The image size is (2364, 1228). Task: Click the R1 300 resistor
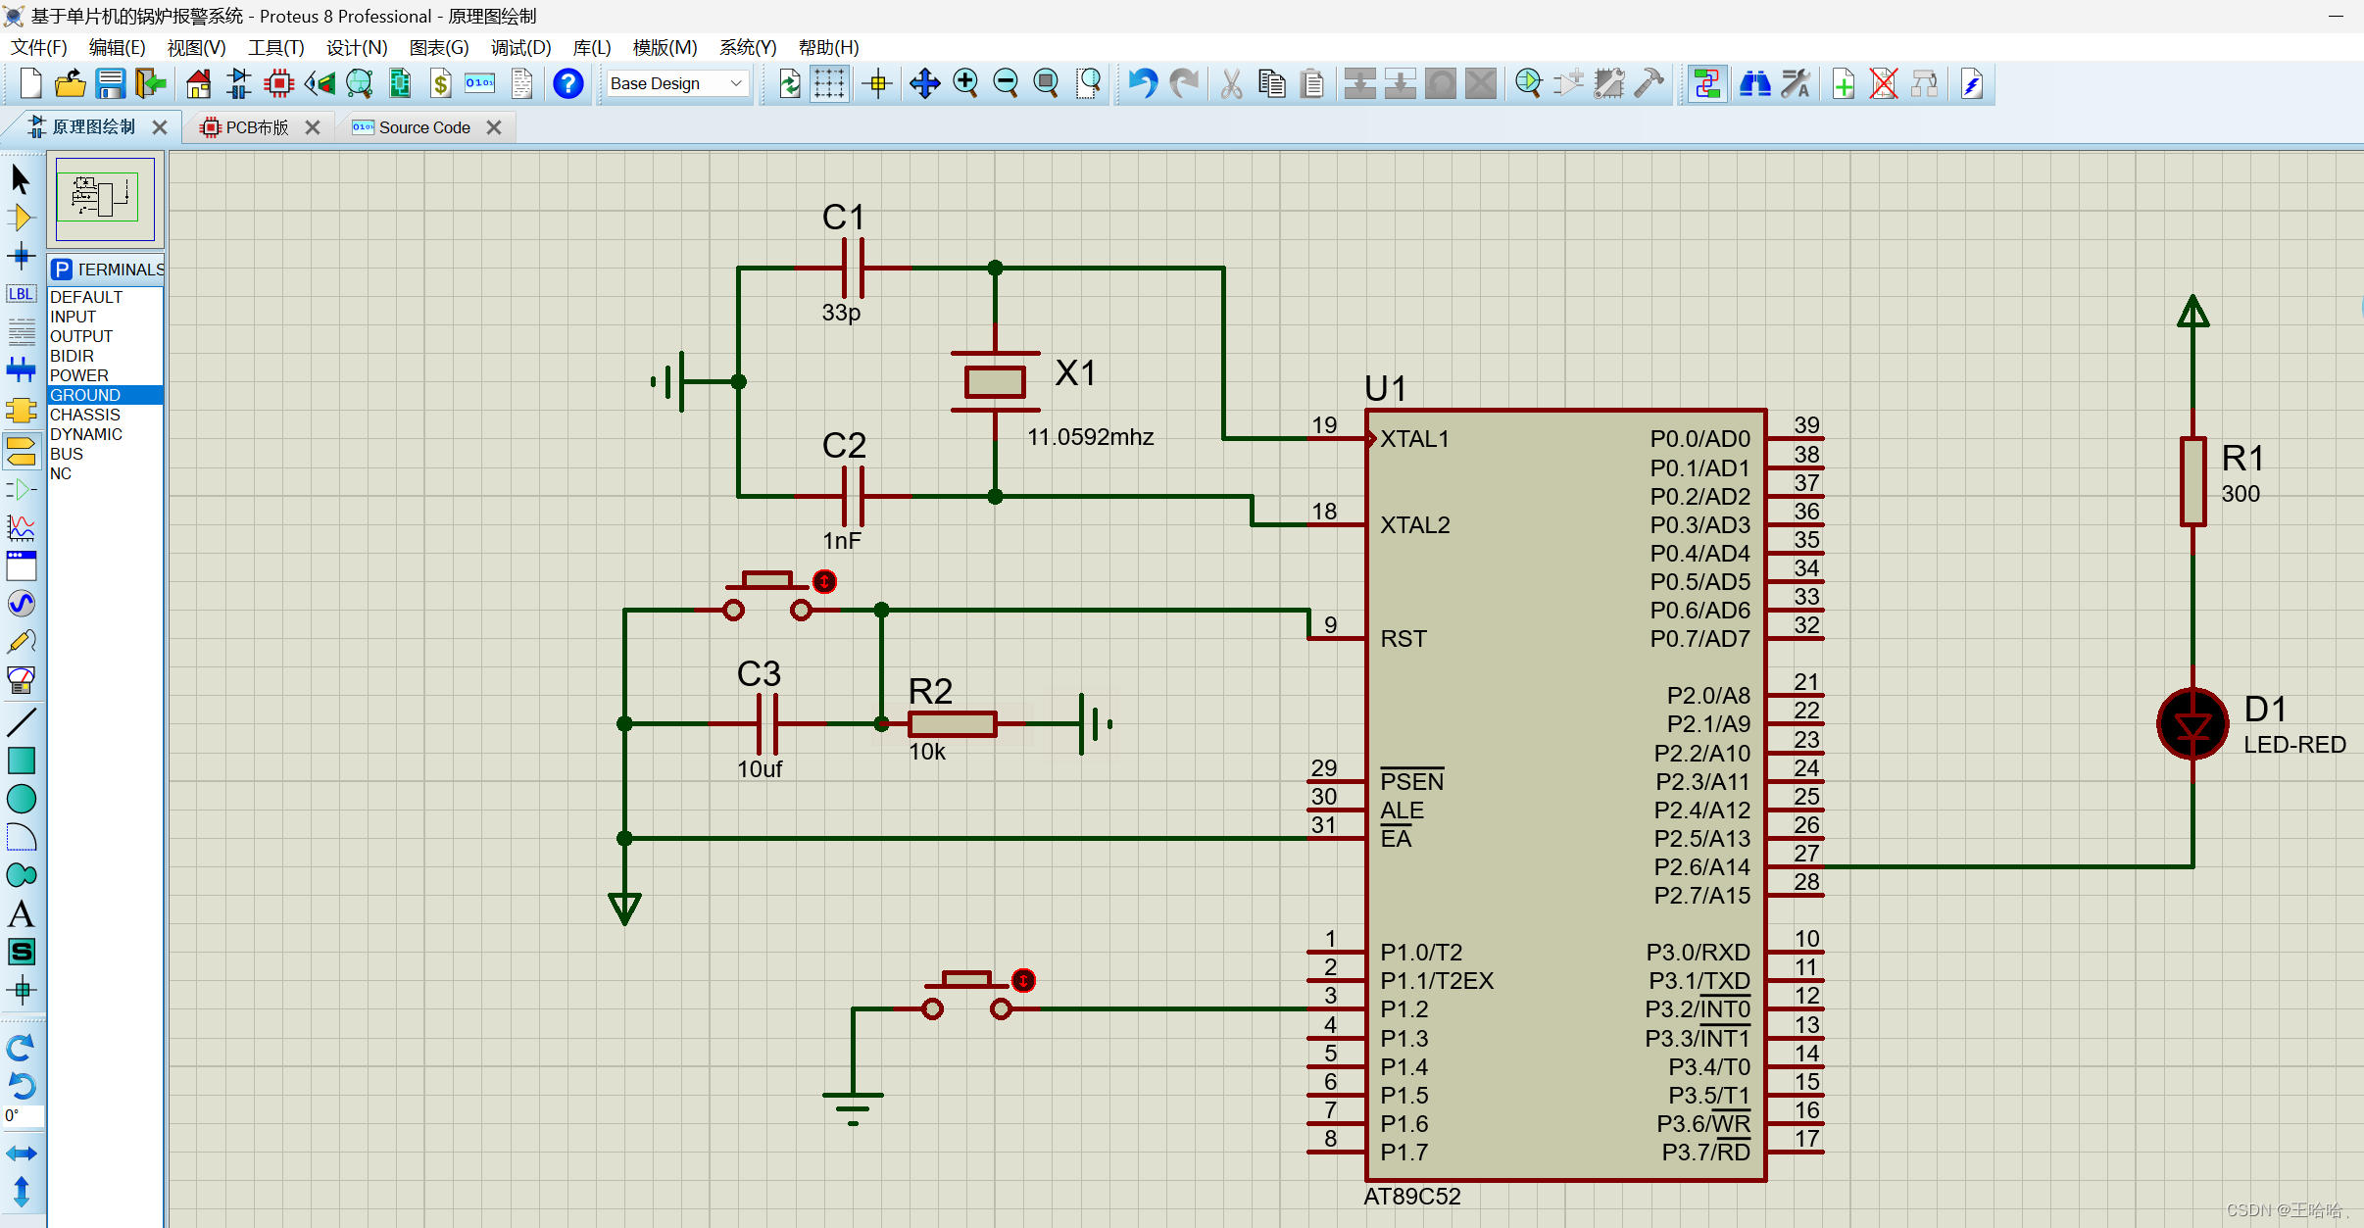click(x=2193, y=482)
